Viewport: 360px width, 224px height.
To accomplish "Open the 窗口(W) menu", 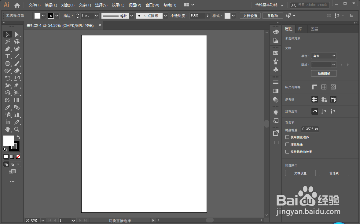I will click(152, 5).
